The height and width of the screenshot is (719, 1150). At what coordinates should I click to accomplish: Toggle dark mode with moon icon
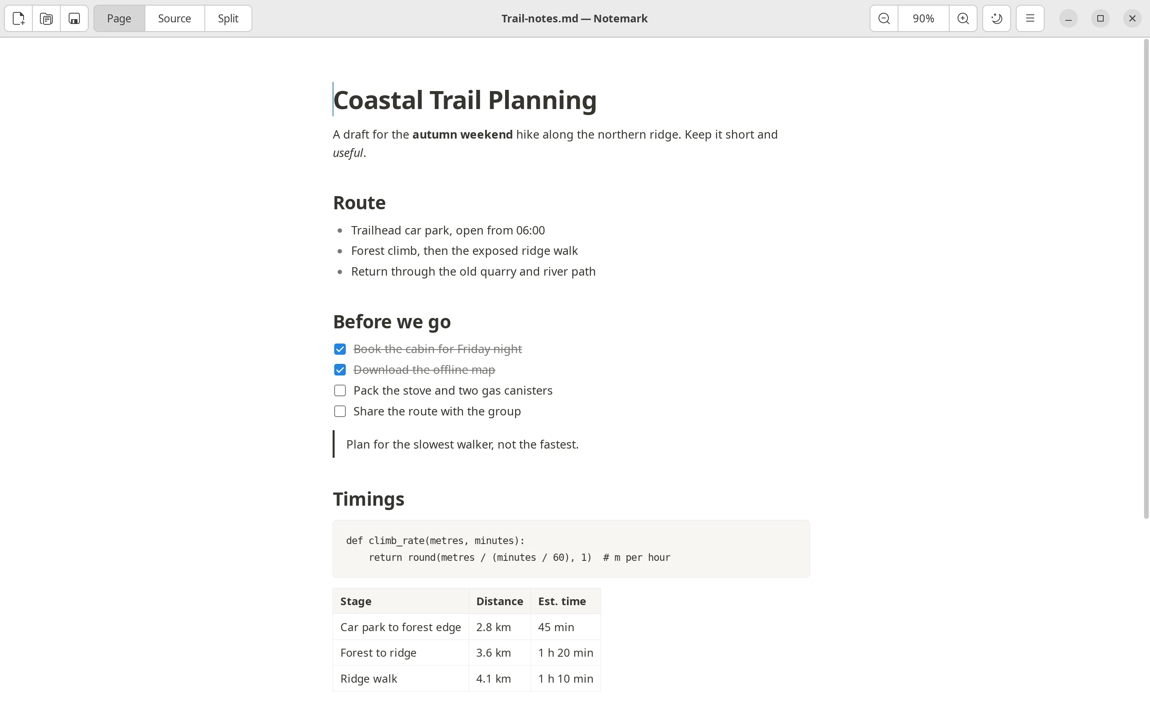pos(997,18)
